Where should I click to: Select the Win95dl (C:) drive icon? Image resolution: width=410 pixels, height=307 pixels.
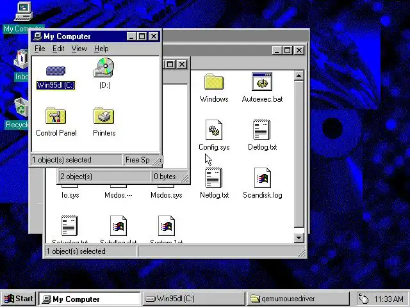point(56,71)
